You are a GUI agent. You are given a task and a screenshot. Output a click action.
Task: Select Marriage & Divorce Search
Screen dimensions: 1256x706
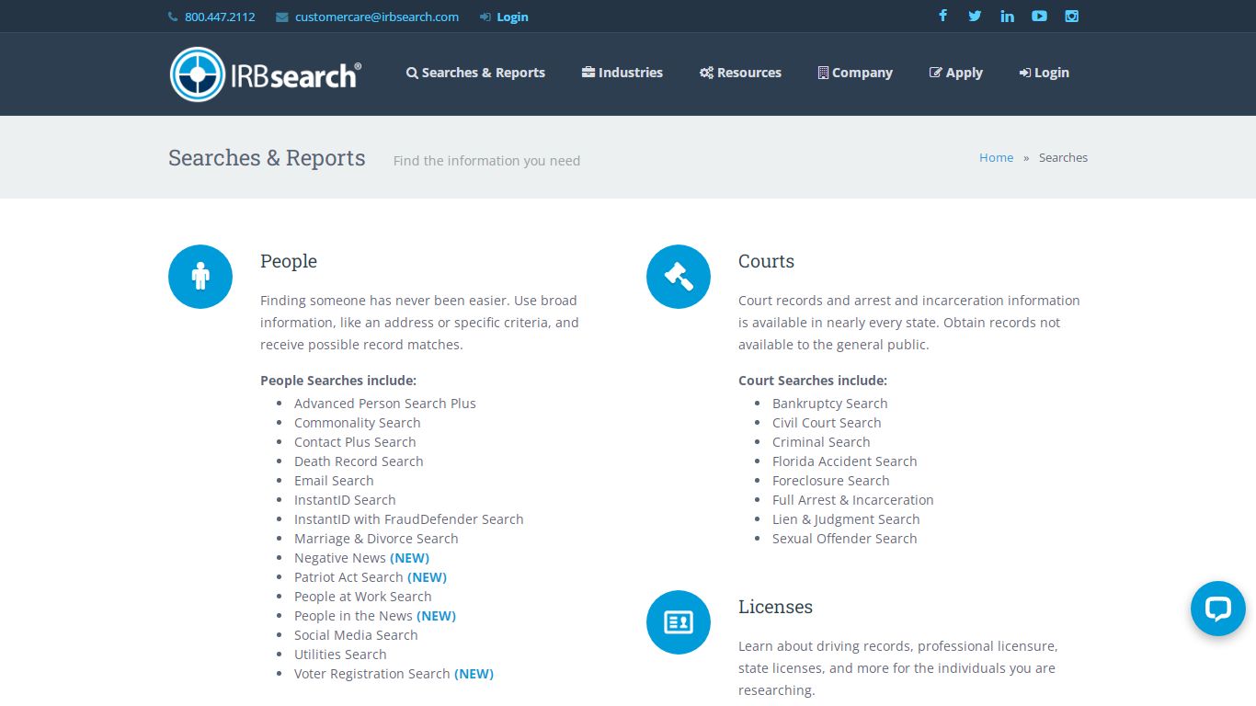pos(376,539)
